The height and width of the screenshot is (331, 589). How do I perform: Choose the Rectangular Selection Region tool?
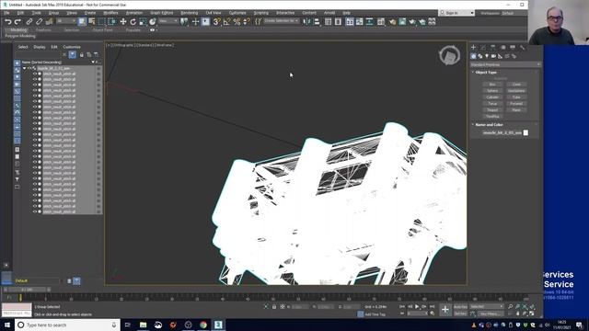(102, 22)
